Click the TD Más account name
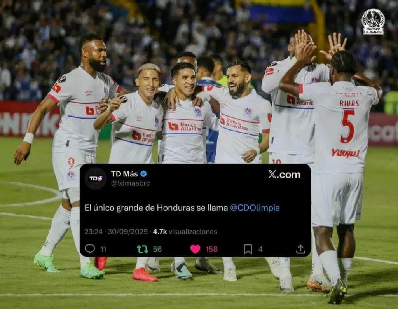The image size is (398, 309). 124,174
